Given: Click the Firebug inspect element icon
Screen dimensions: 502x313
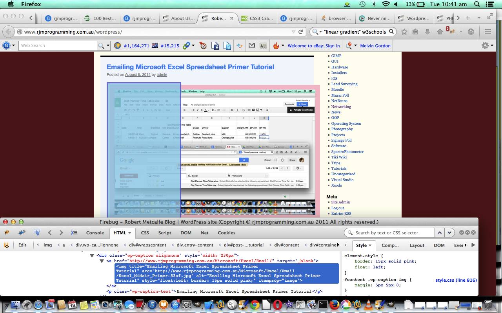Looking at the screenshot, I should [37, 232].
